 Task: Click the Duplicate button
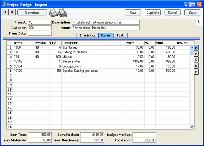[x=152, y=13]
